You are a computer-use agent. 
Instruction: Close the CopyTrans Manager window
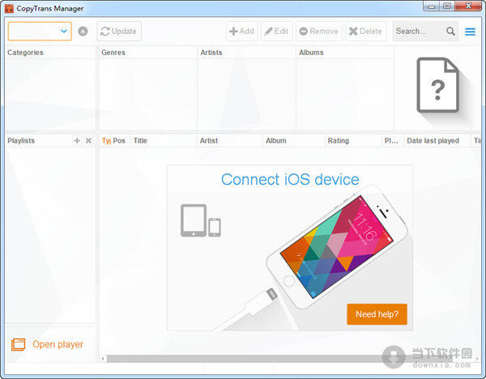(x=468, y=6)
